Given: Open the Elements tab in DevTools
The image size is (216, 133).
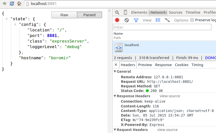Looking at the screenshot, I should 139,12.
